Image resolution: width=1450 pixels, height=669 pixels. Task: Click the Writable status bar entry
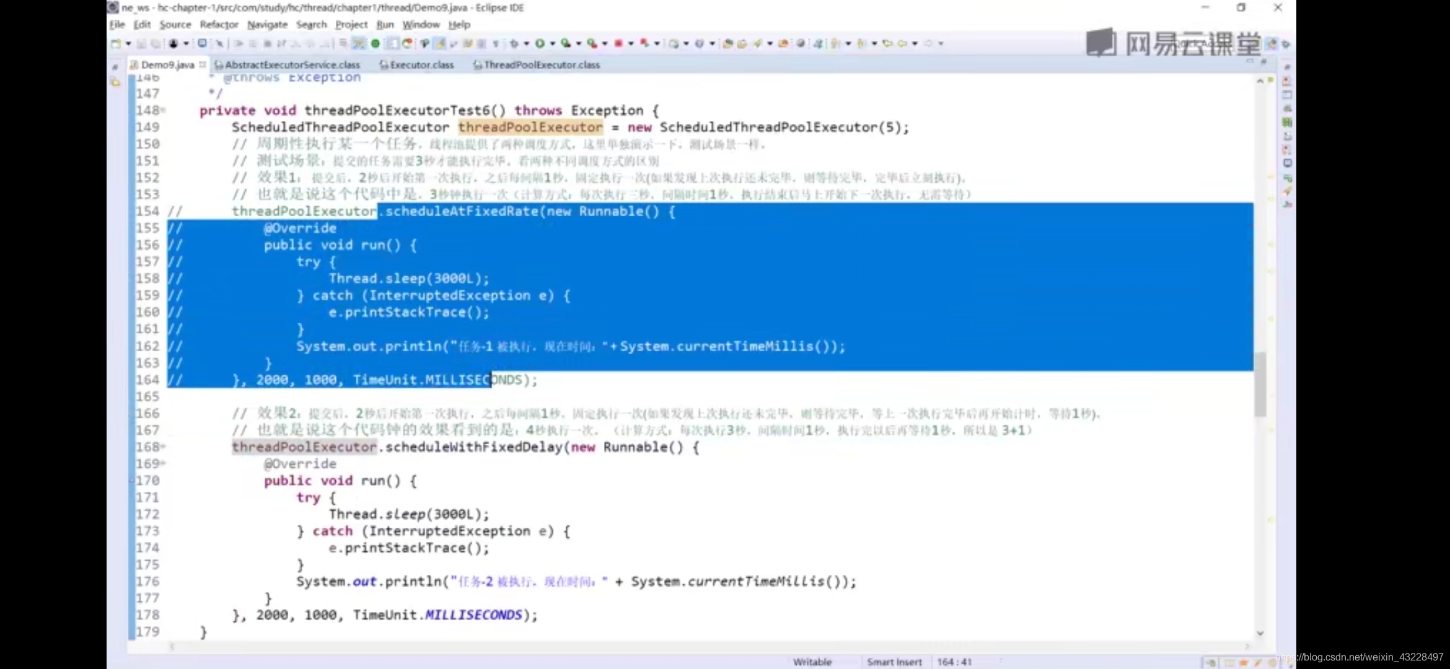[812, 662]
